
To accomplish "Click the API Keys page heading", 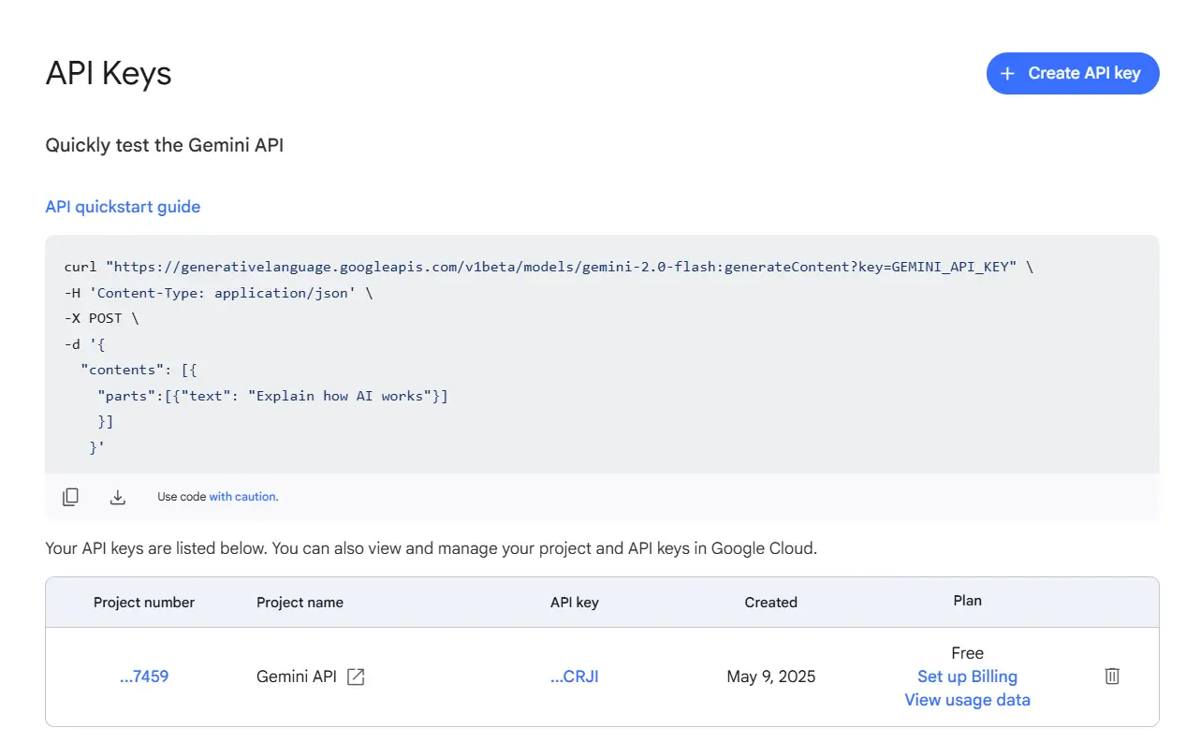I will click(109, 73).
